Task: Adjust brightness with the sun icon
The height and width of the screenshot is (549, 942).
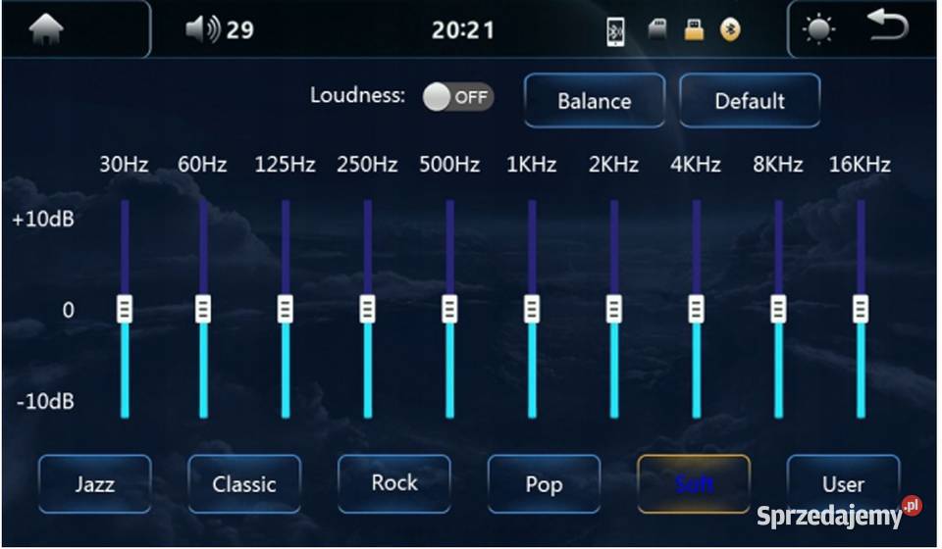Action: click(818, 29)
